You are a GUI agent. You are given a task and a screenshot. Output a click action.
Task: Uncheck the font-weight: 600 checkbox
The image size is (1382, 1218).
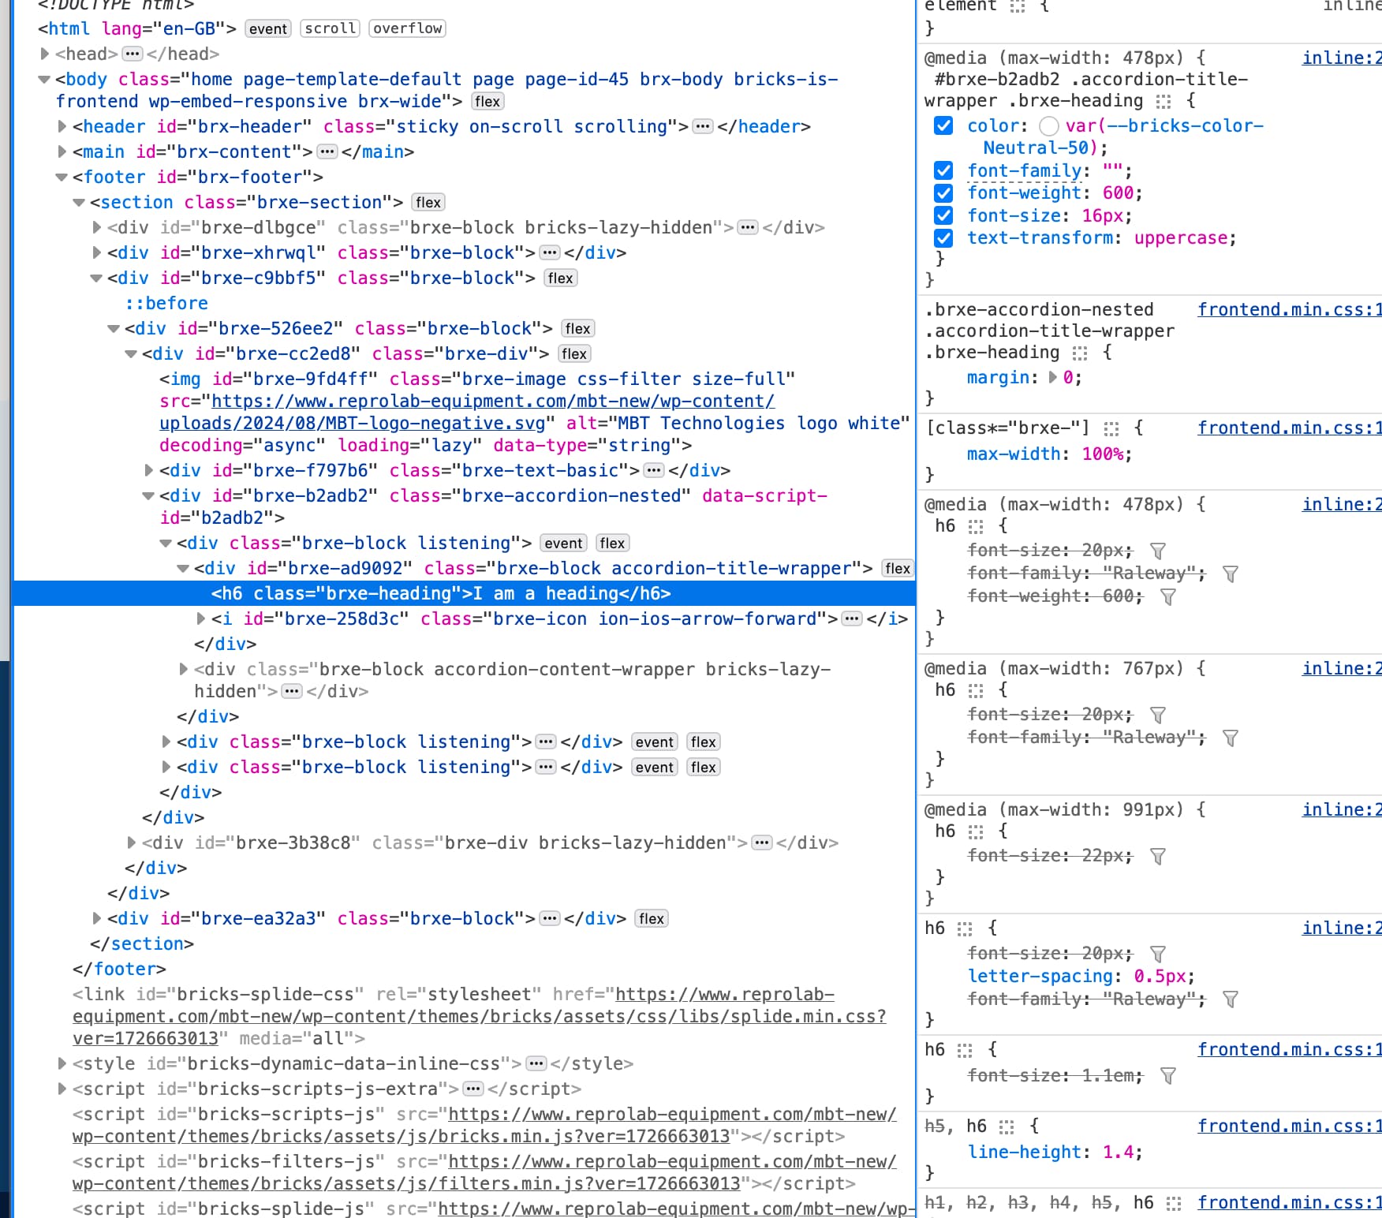943,193
